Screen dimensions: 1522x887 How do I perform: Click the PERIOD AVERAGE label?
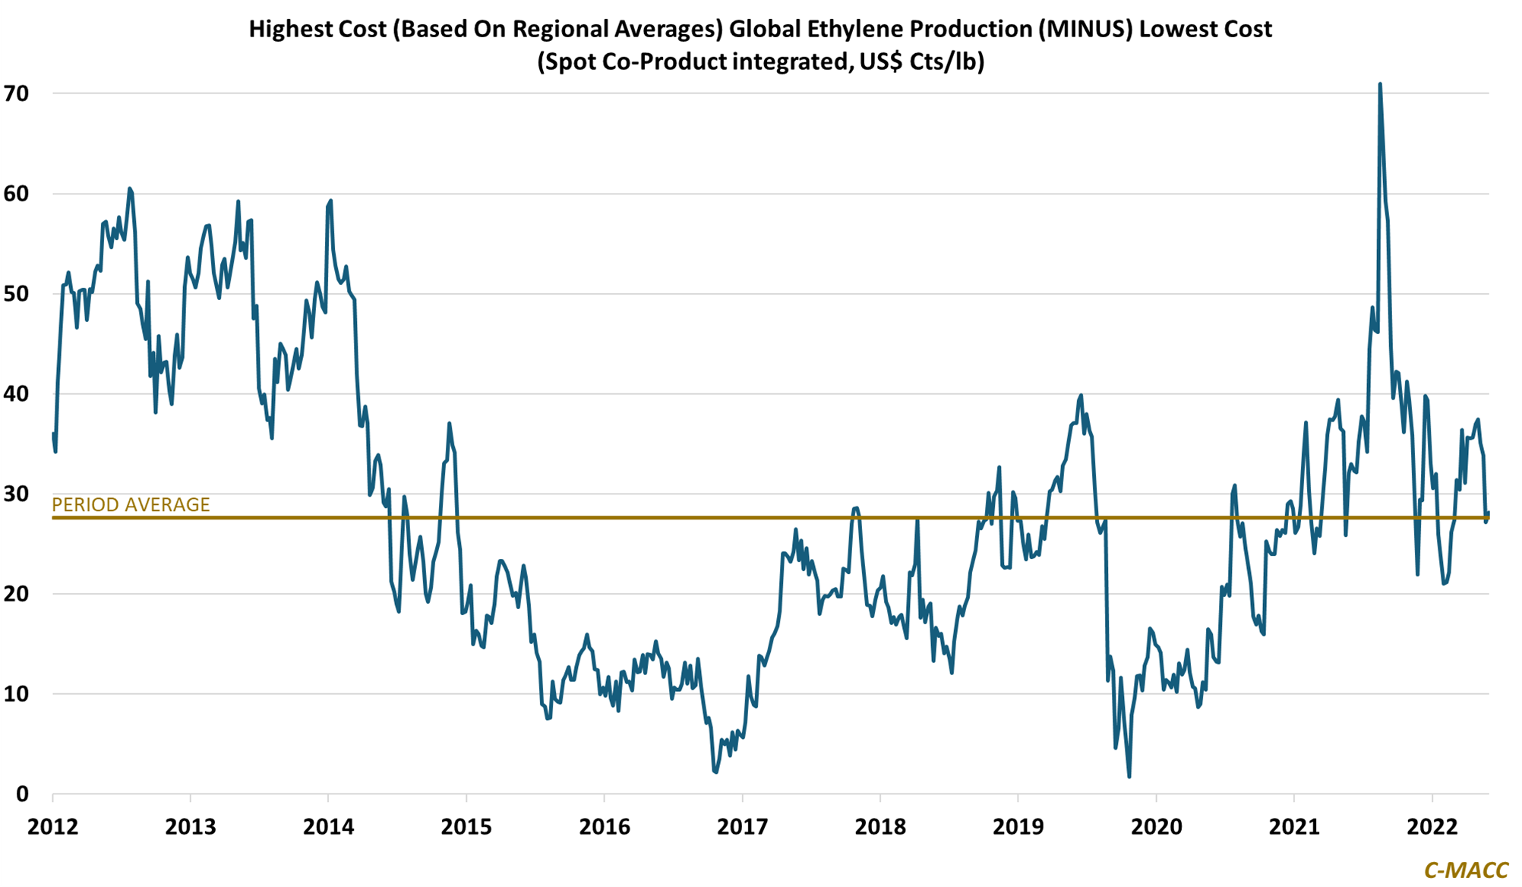coord(131,505)
